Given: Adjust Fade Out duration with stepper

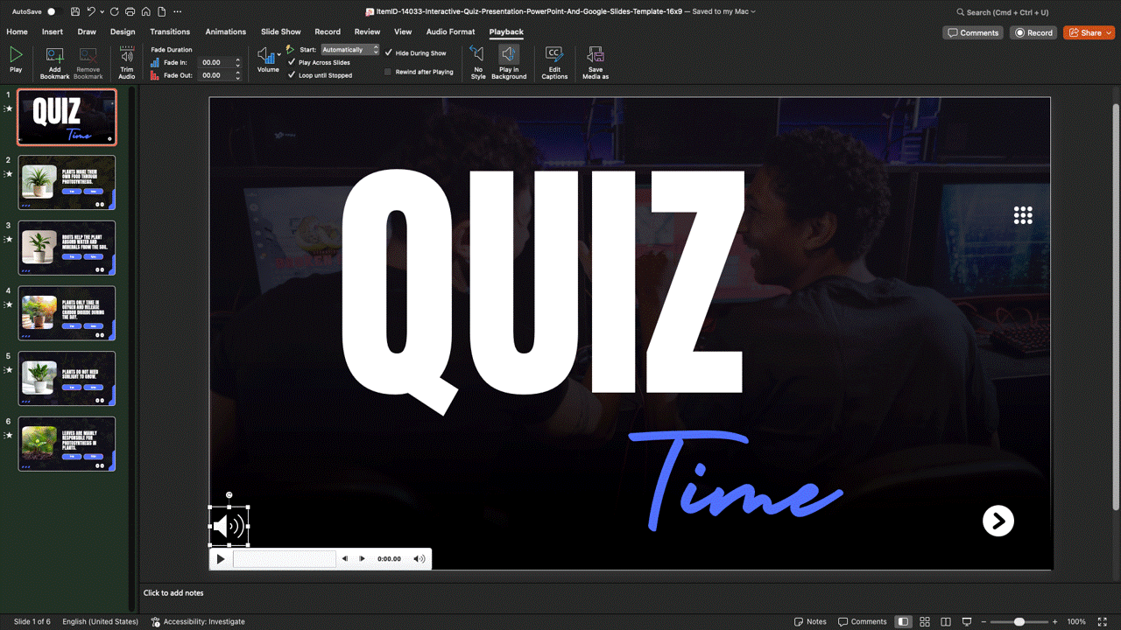Looking at the screenshot, I should pos(237,75).
